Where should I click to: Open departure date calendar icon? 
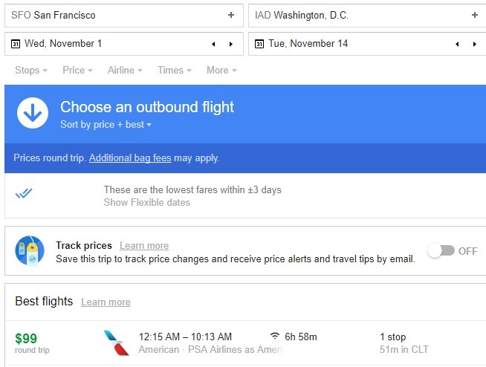16,44
